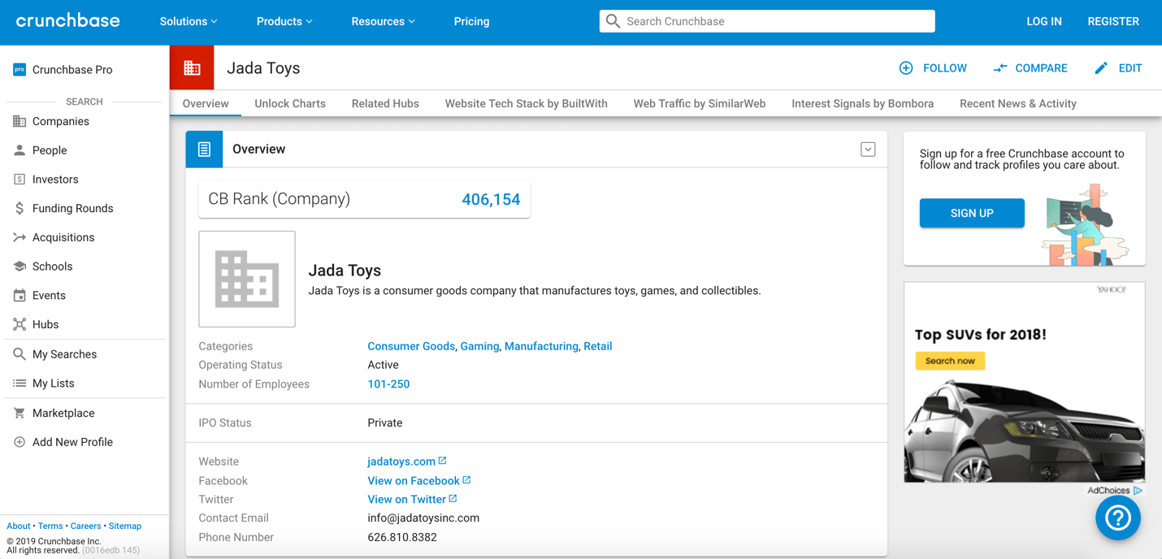Click the Funding Rounds dollar icon
The width and height of the screenshot is (1162, 559).
click(x=20, y=208)
